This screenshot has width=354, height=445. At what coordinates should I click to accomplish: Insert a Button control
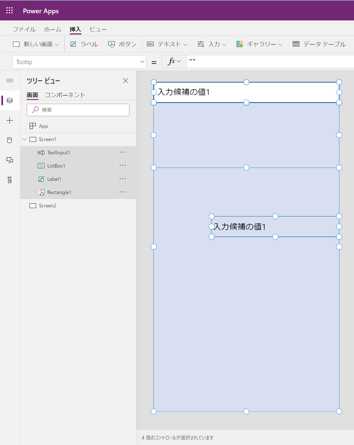point(122,44)
